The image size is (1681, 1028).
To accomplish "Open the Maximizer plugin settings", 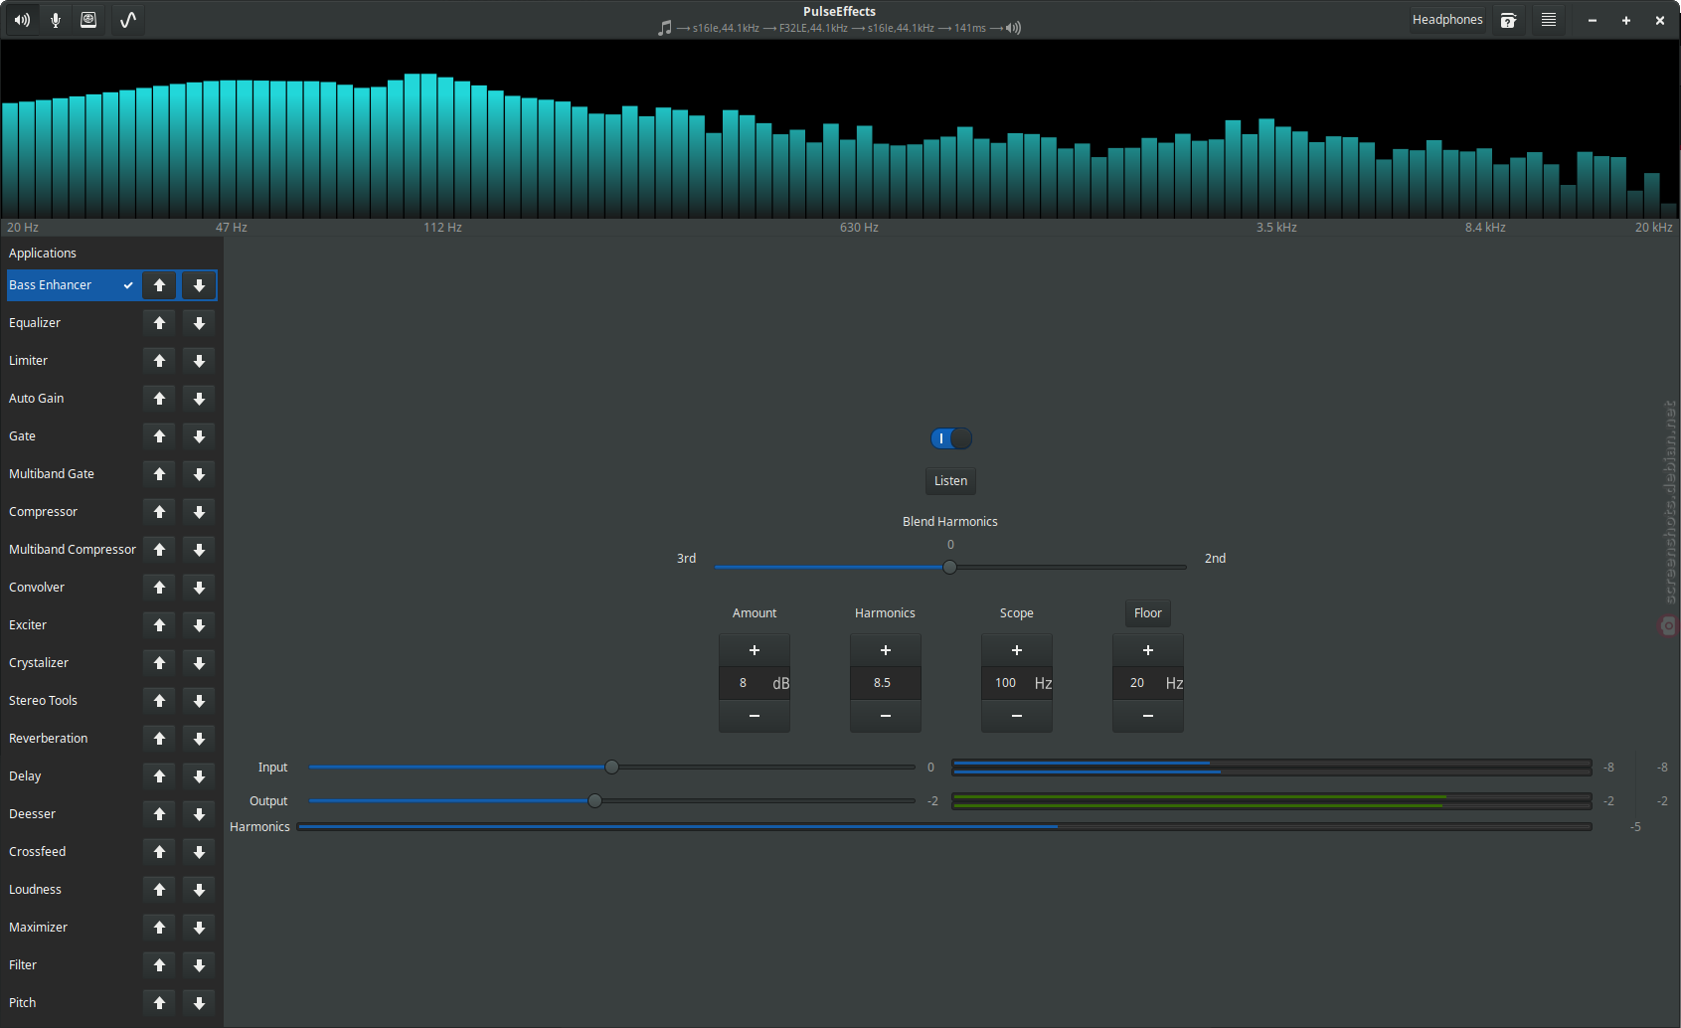I will (39, 928).
